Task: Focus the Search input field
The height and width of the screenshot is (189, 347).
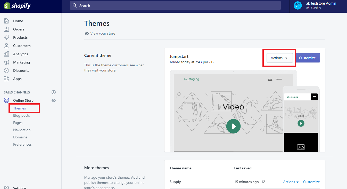Action: click(175, 5)
